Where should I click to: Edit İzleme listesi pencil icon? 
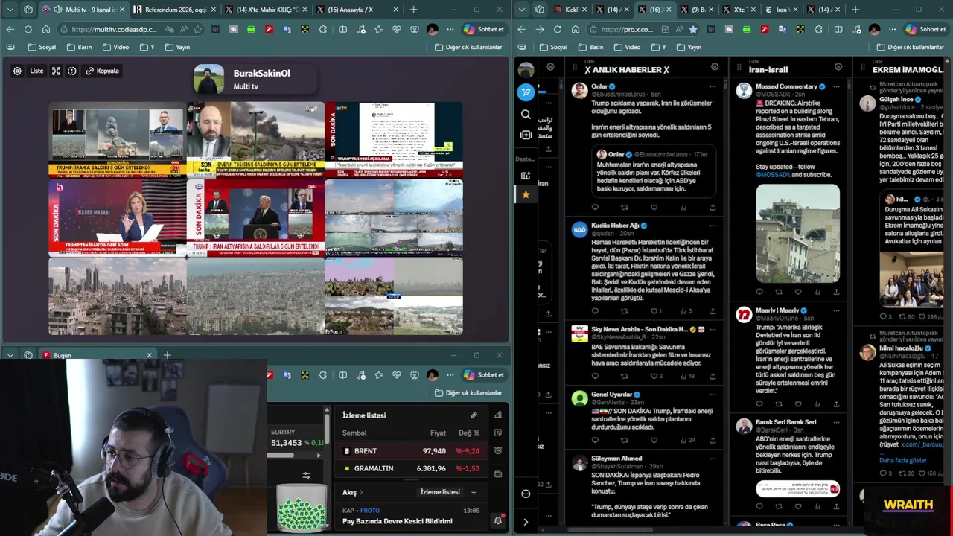tap(474, 415)
